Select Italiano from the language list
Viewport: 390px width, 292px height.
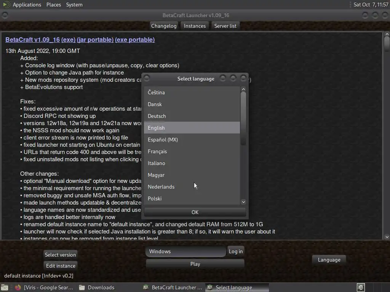192,163
